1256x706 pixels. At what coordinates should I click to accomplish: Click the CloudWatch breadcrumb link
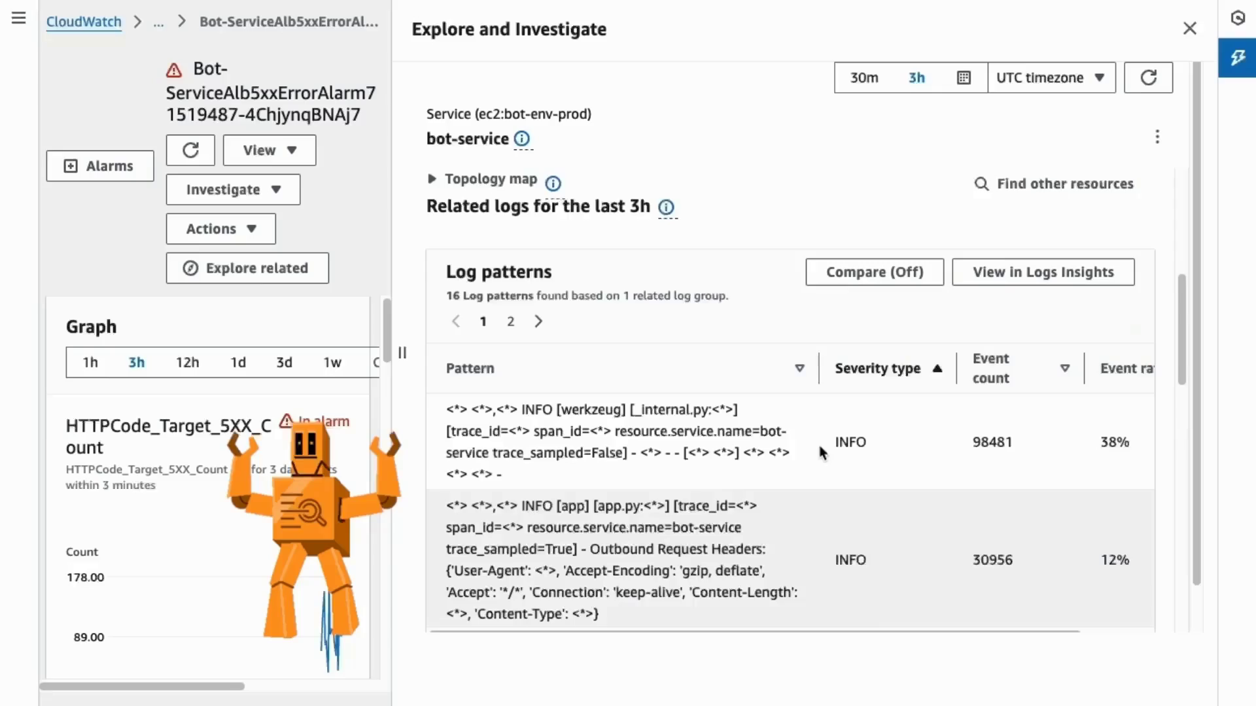coord(84,22)
